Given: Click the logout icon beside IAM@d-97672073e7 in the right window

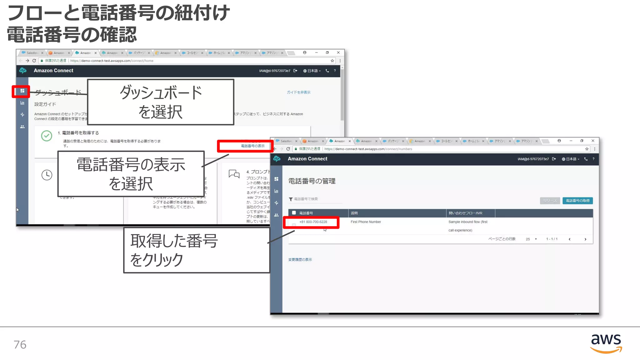Looking at the screenshot, I should (x=554, y=159).
